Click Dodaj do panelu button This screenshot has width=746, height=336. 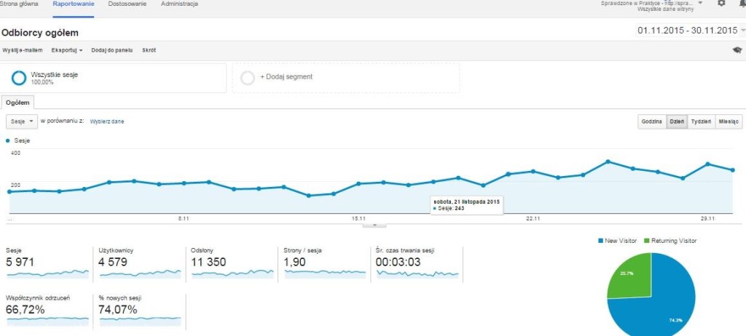[x=111, y=50]
